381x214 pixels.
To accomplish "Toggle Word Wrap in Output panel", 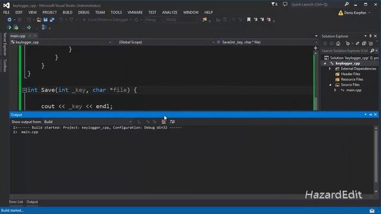I will click(x=172, y=121).
